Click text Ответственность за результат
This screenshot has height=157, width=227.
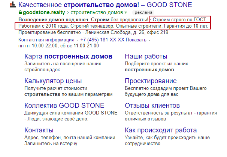point(159,113)
